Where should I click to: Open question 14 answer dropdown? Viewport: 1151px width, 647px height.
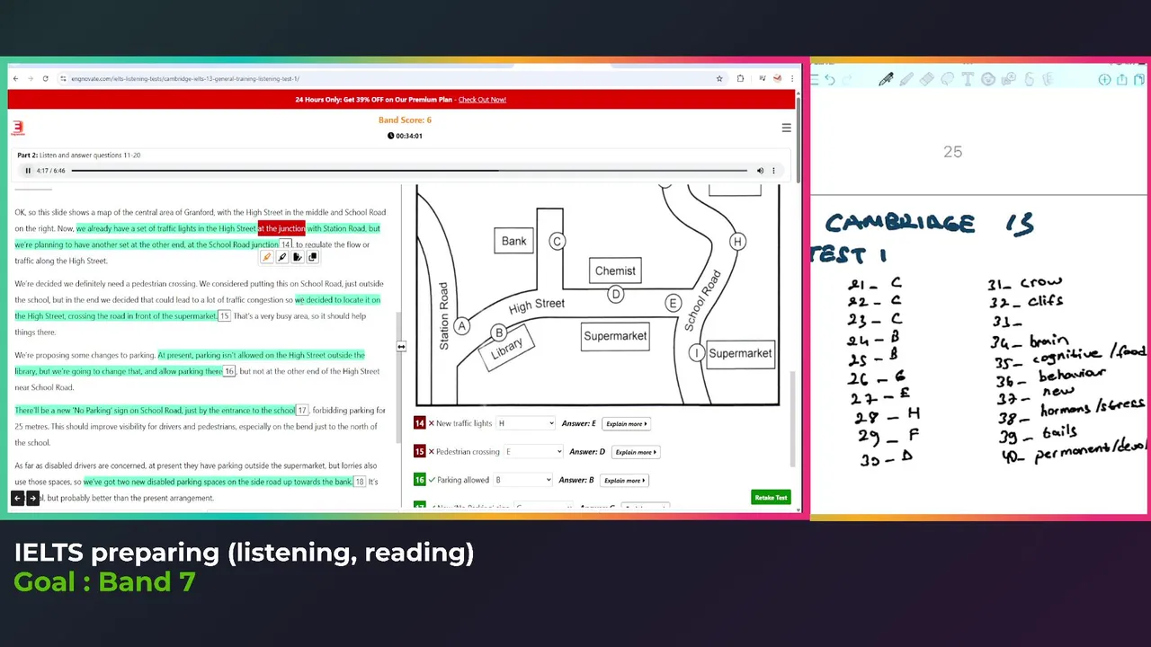526,423
